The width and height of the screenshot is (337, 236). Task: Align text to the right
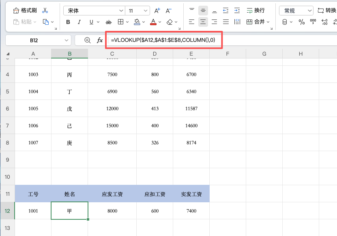[x=214, y=22]
